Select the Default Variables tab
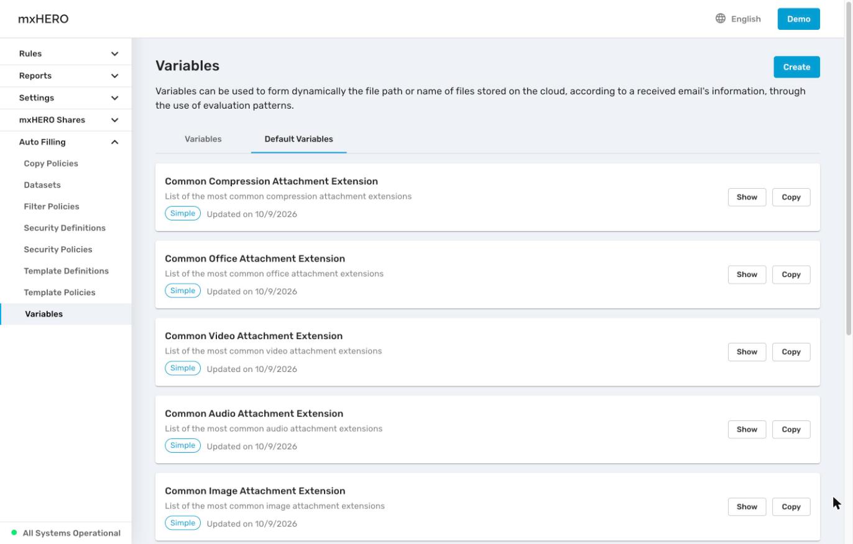Screen dimensions: 853x544 [298, 139]
